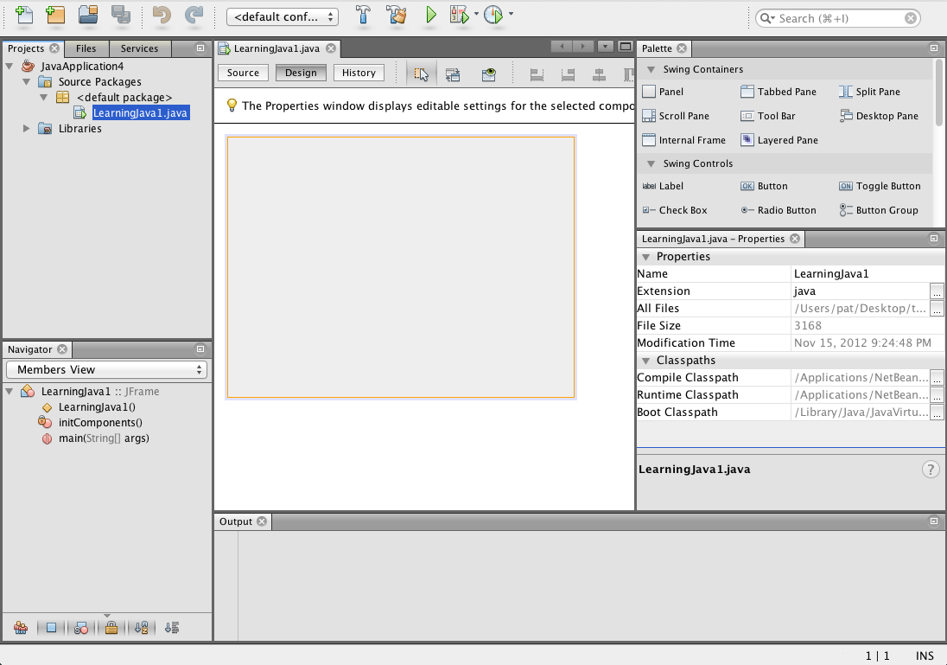
Task: Run the project with the green Run icon
Action: pos(429,15)
